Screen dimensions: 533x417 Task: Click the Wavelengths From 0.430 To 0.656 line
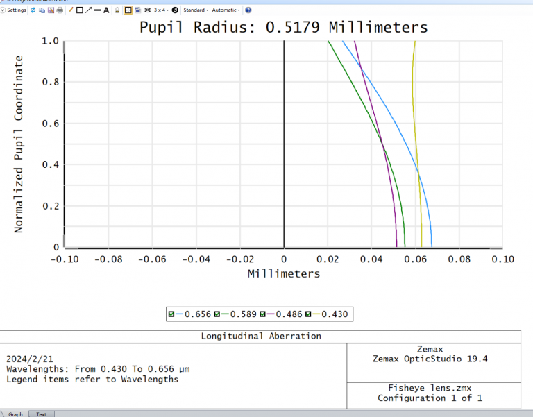tap(98, 369)
